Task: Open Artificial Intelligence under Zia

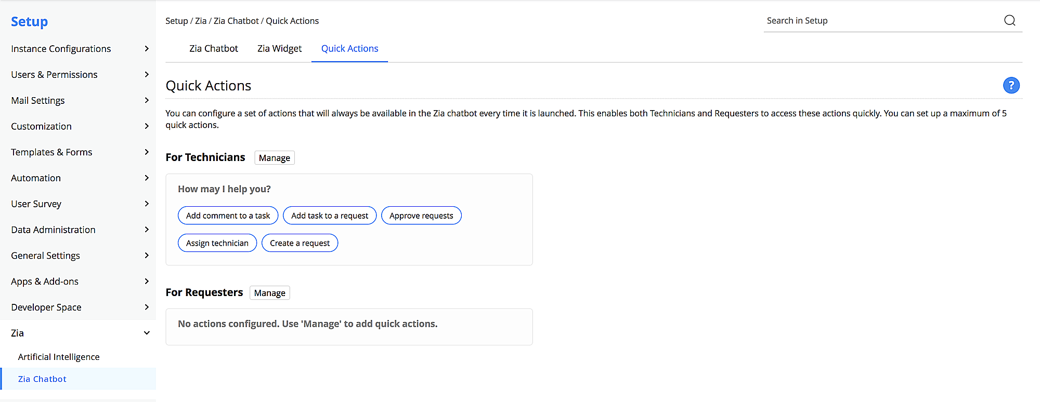Action: click(x=59, y=357)
